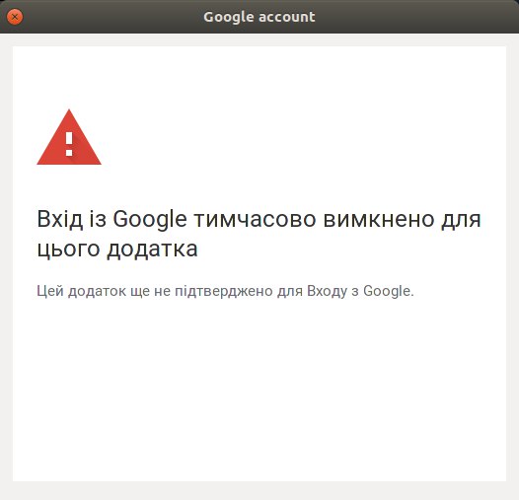Click the word "Вхід" in the heading
519x500 pixels.
click(59, 219)
